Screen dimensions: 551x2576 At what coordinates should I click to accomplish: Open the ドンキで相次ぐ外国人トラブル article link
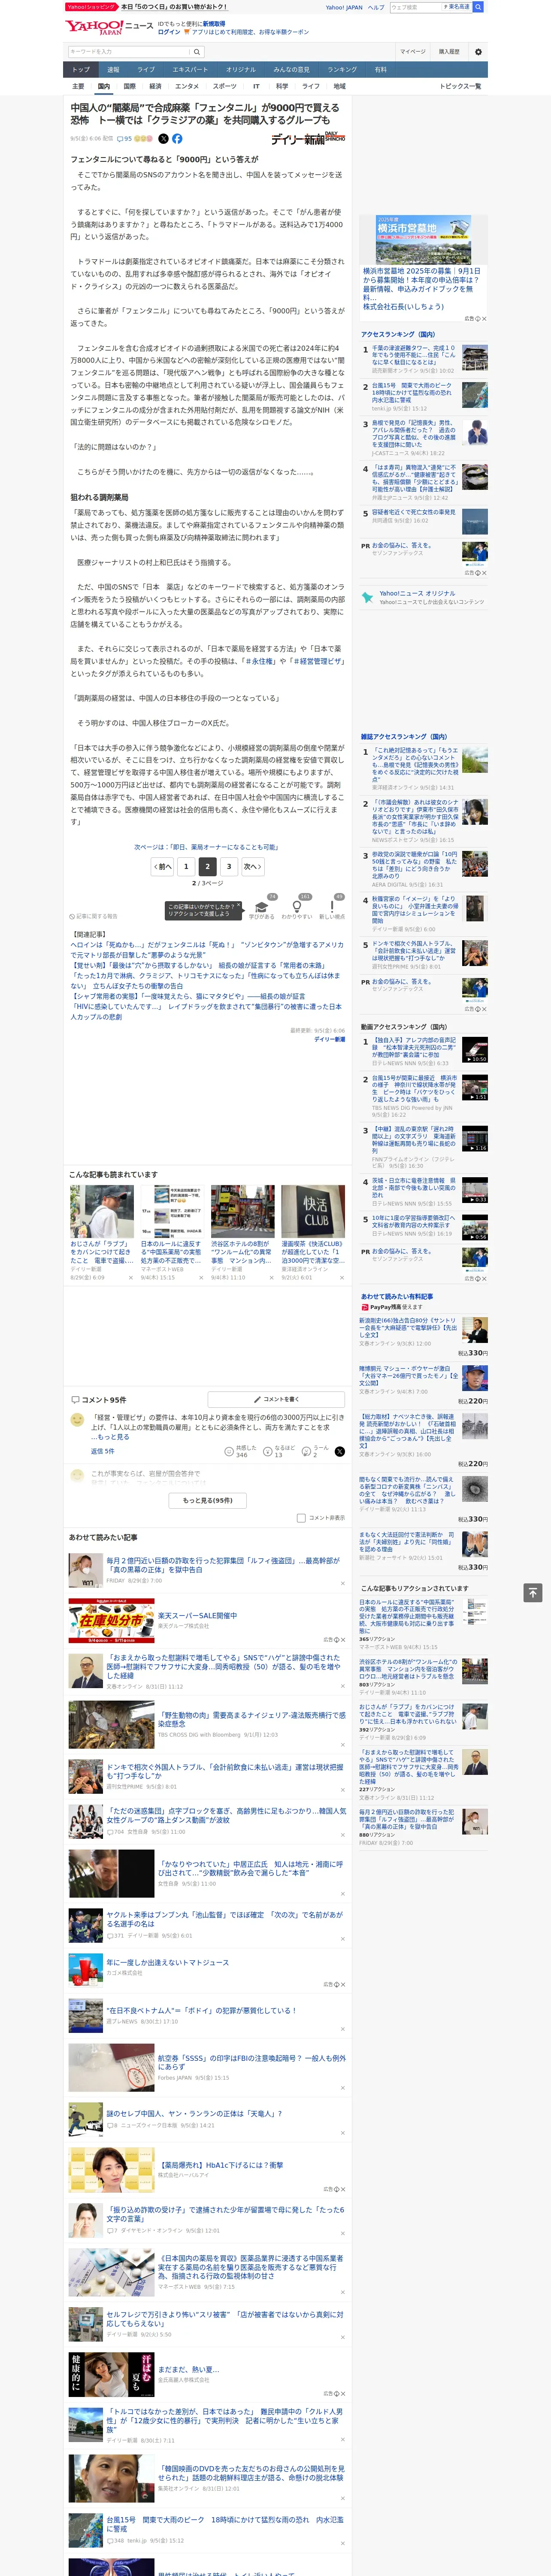coord(224,1772)
